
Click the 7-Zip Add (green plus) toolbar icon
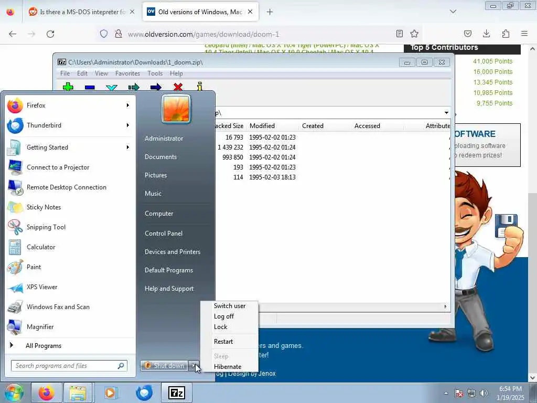coord(68,87)
